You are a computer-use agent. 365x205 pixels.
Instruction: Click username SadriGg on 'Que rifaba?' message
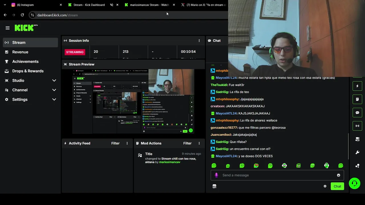point(222,142)
